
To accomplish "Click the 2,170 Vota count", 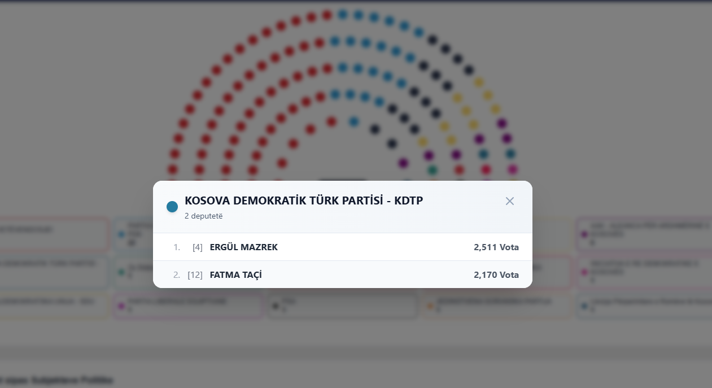I will [x=496, y=275].
